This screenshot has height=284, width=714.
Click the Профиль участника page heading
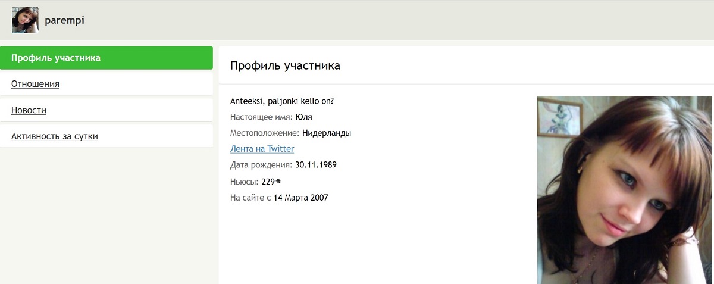click(x=285, y=65)
